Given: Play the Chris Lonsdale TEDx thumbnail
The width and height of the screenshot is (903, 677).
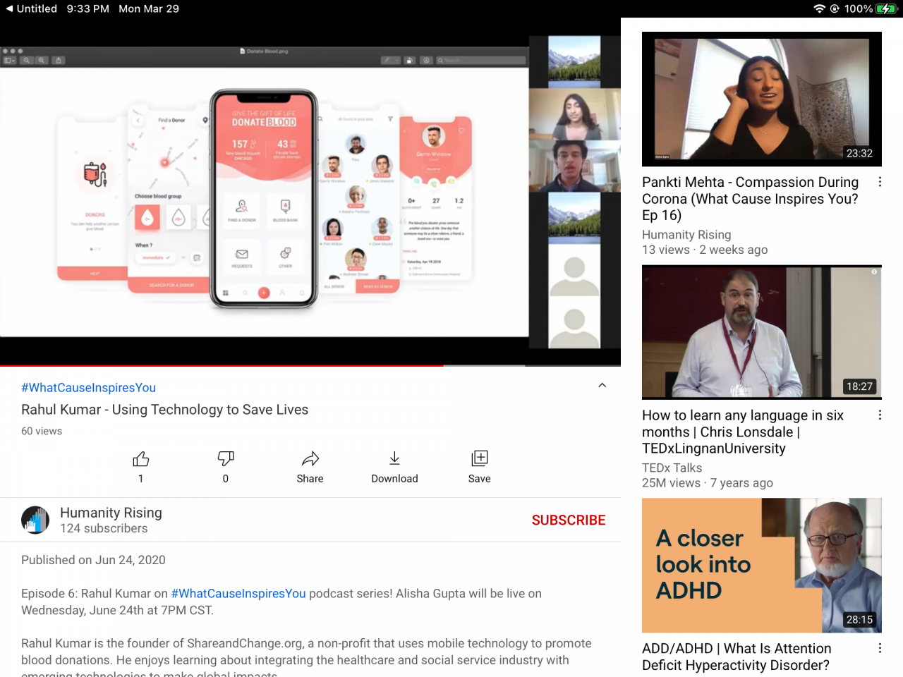Looking at the screenshot, I should click(762, 332).
